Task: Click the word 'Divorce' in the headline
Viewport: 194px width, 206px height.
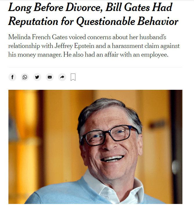Action: pos(84,7)
